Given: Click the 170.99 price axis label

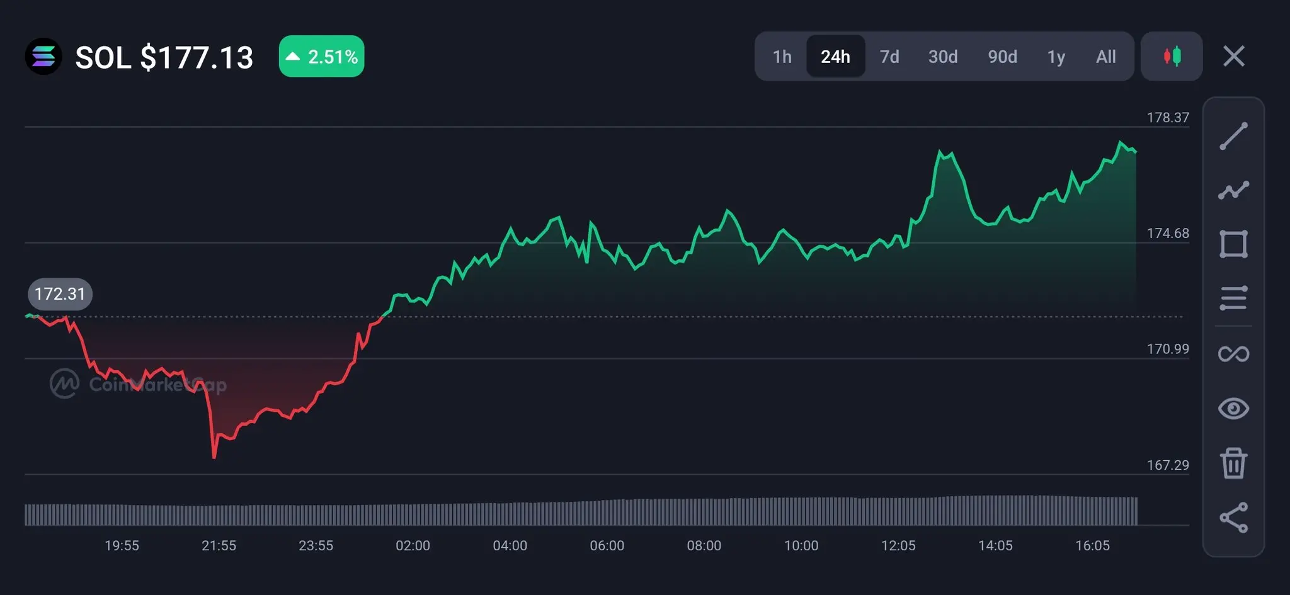Looking at the screenshot, I should 1168,349.
